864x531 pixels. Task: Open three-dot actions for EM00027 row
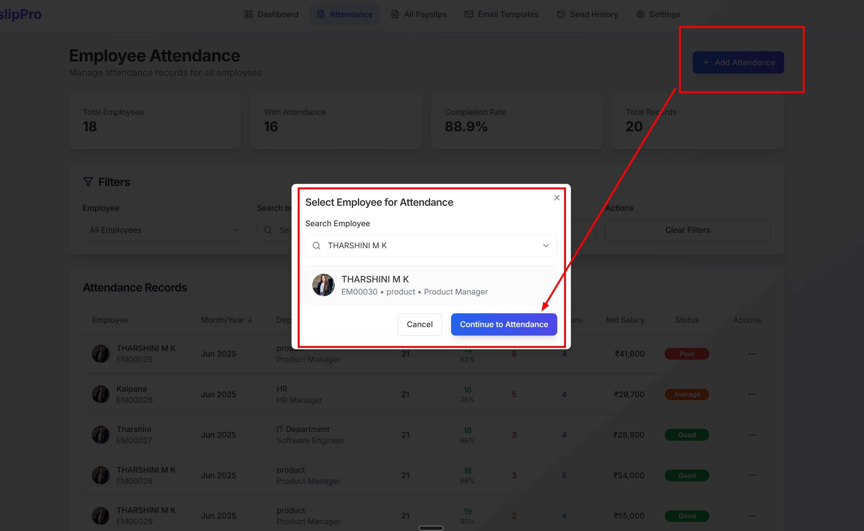(752, 435)
